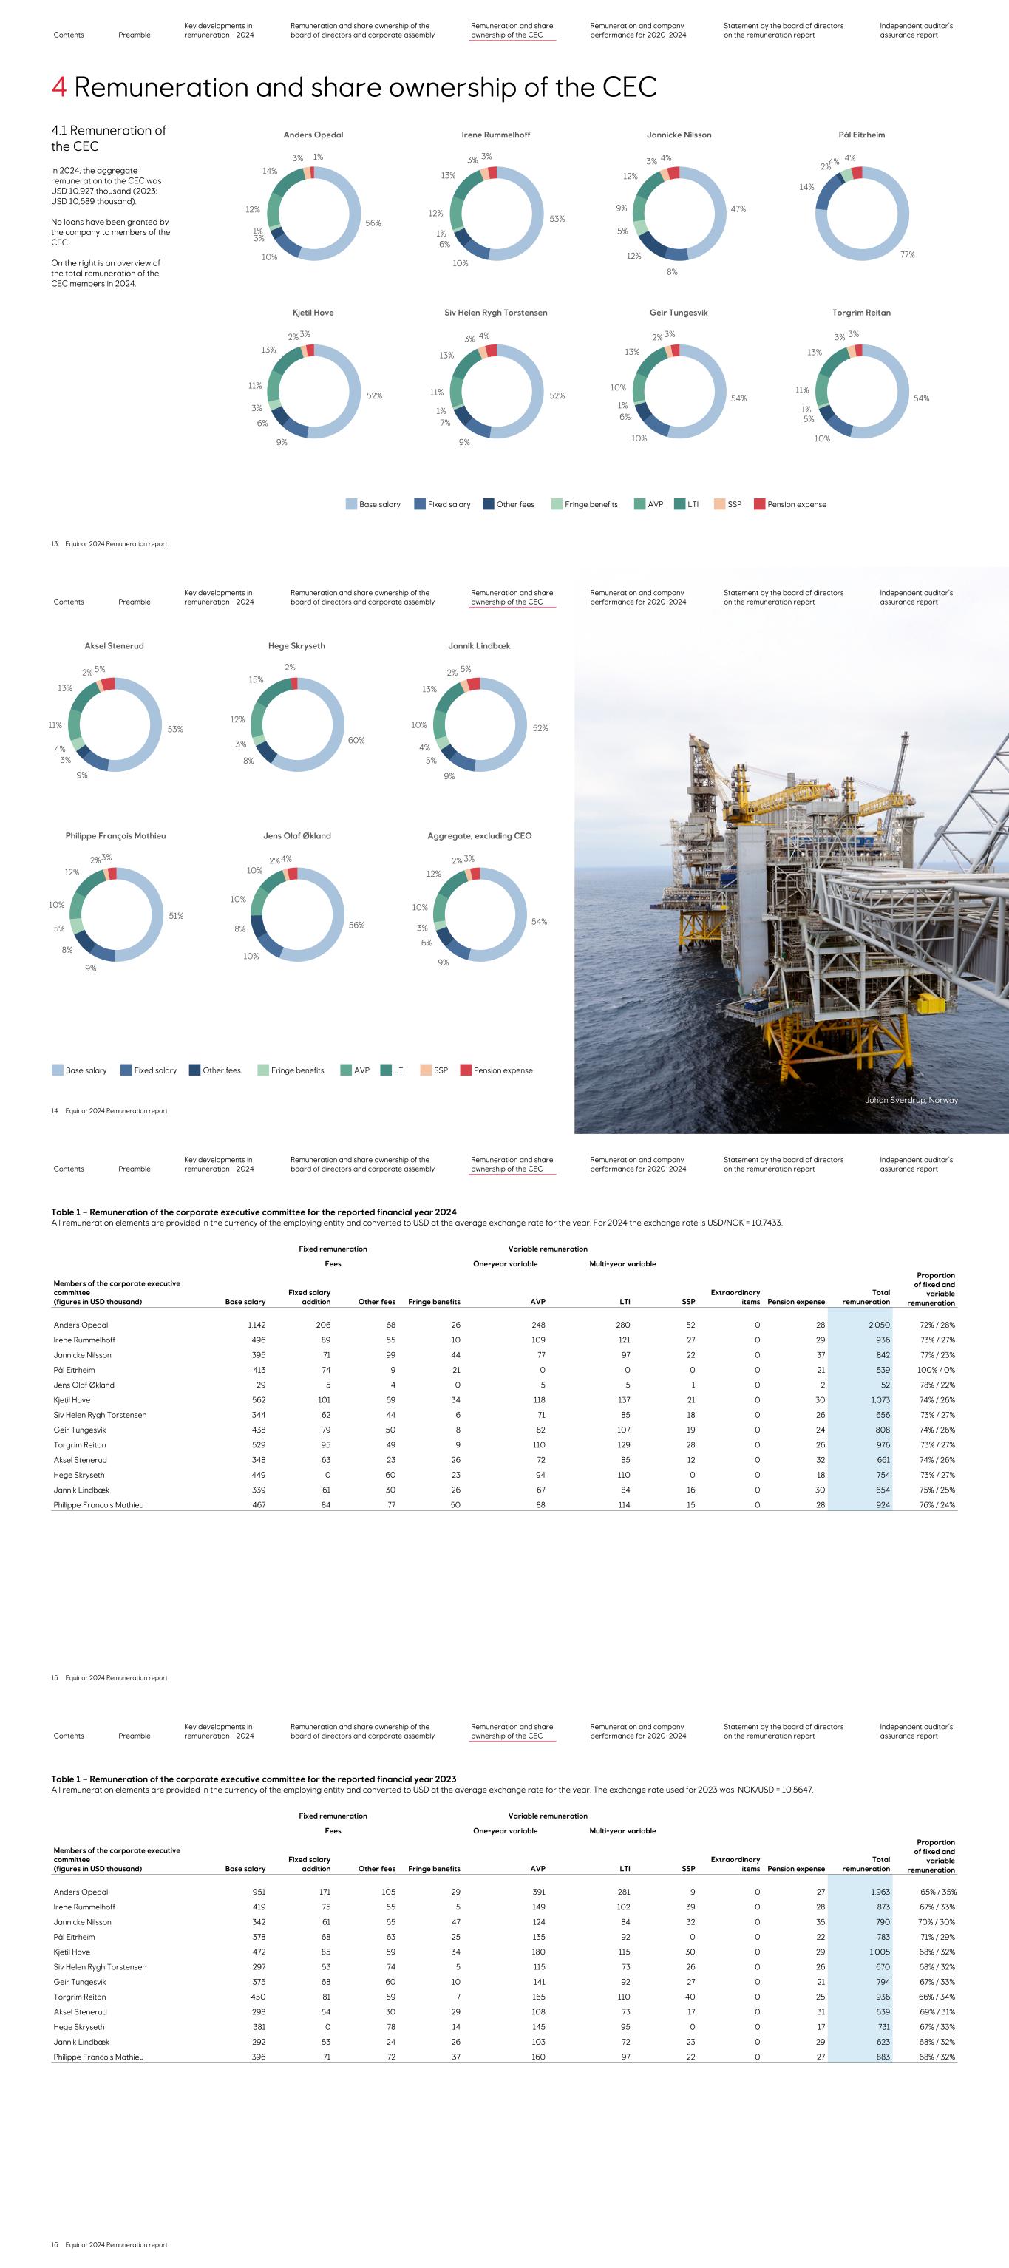Screen dimensions: 1009x2268
Task: Click the Jens Olaf Økland donut chart
Action: coord(296,914)
